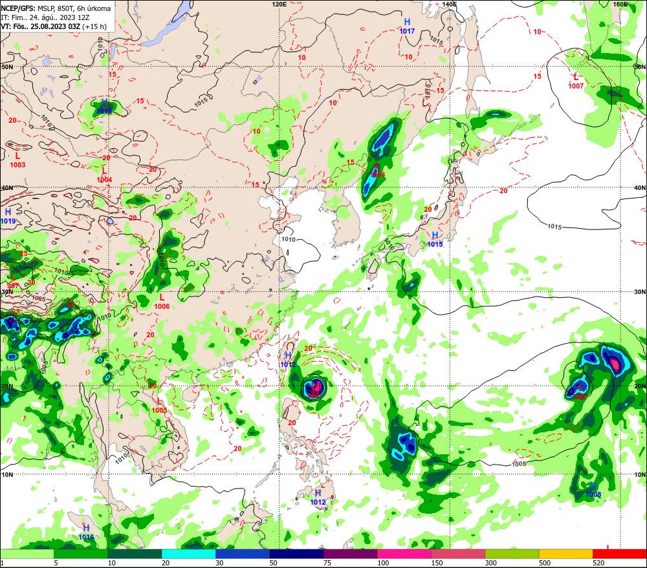647x568 pixels.
Task: Click the rose 150–300 legend swatch
Action: coord(458,554)
